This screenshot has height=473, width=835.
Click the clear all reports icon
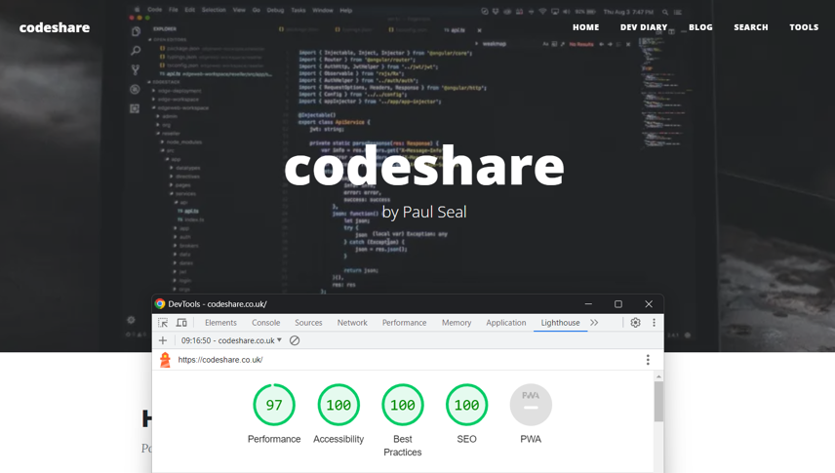295,340
